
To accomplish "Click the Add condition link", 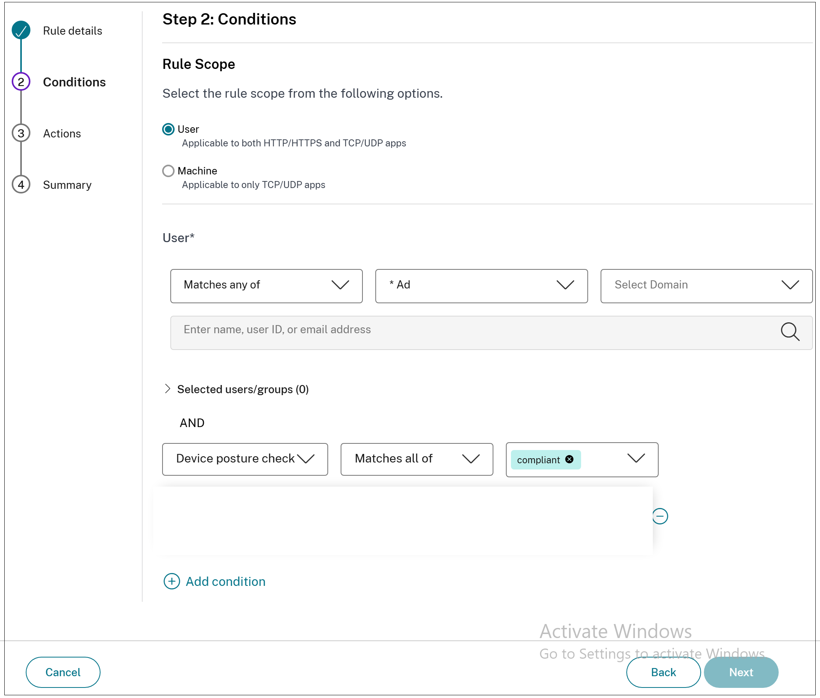I will click(226, 581).
